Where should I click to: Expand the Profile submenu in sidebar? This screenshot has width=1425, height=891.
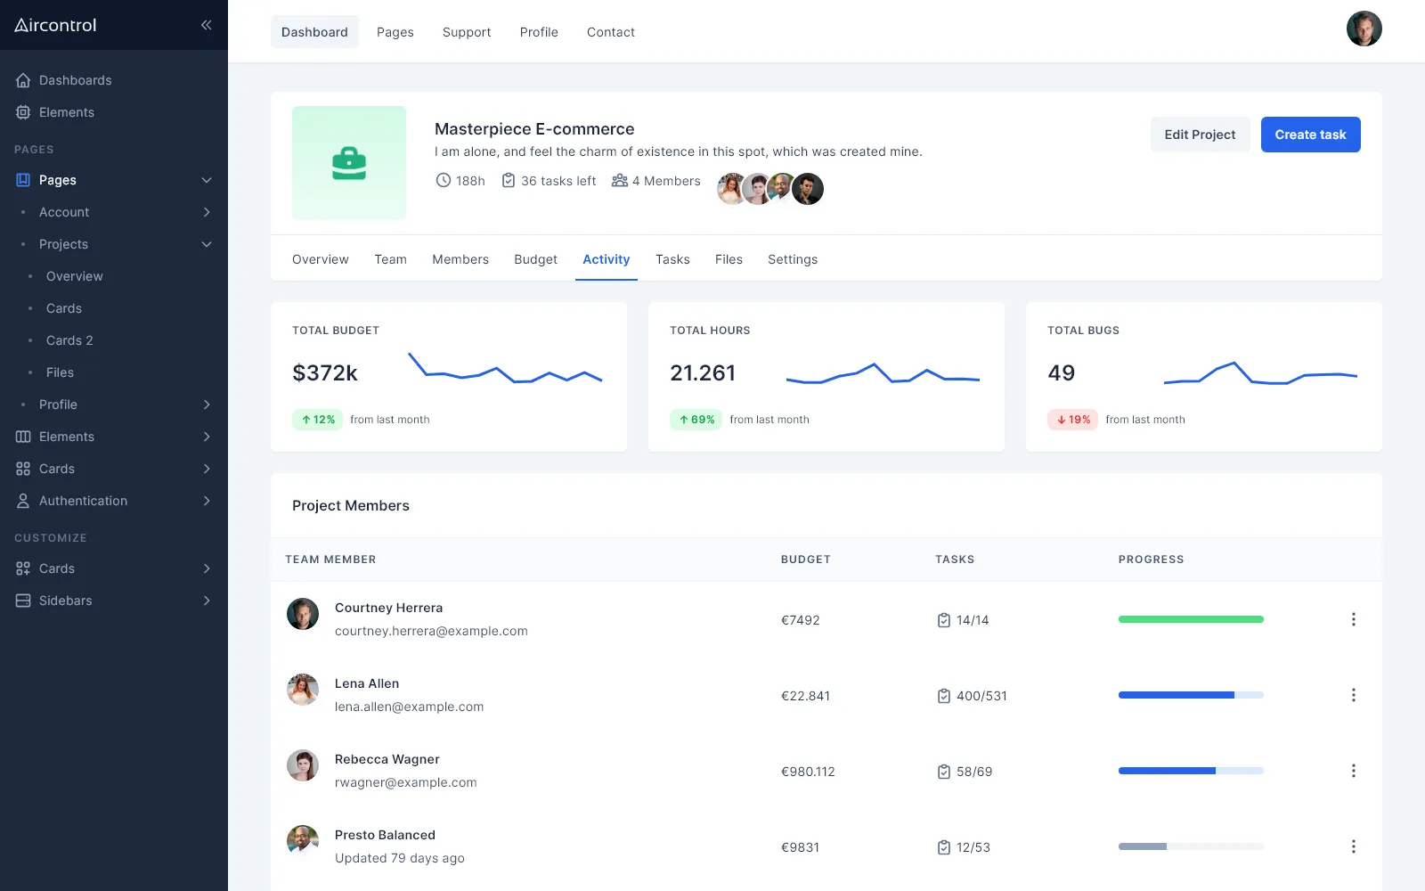point(207,405)
